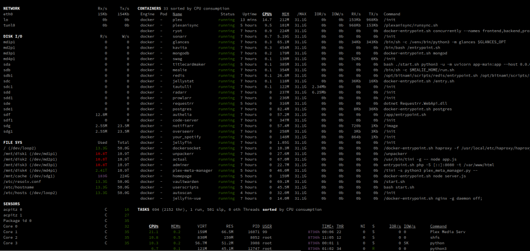Select the plexanisync container name
530x251 pixels.
(185, 25)
